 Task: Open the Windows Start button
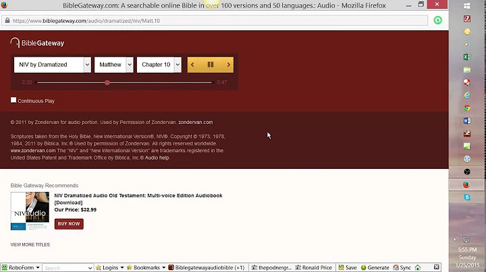467,6
